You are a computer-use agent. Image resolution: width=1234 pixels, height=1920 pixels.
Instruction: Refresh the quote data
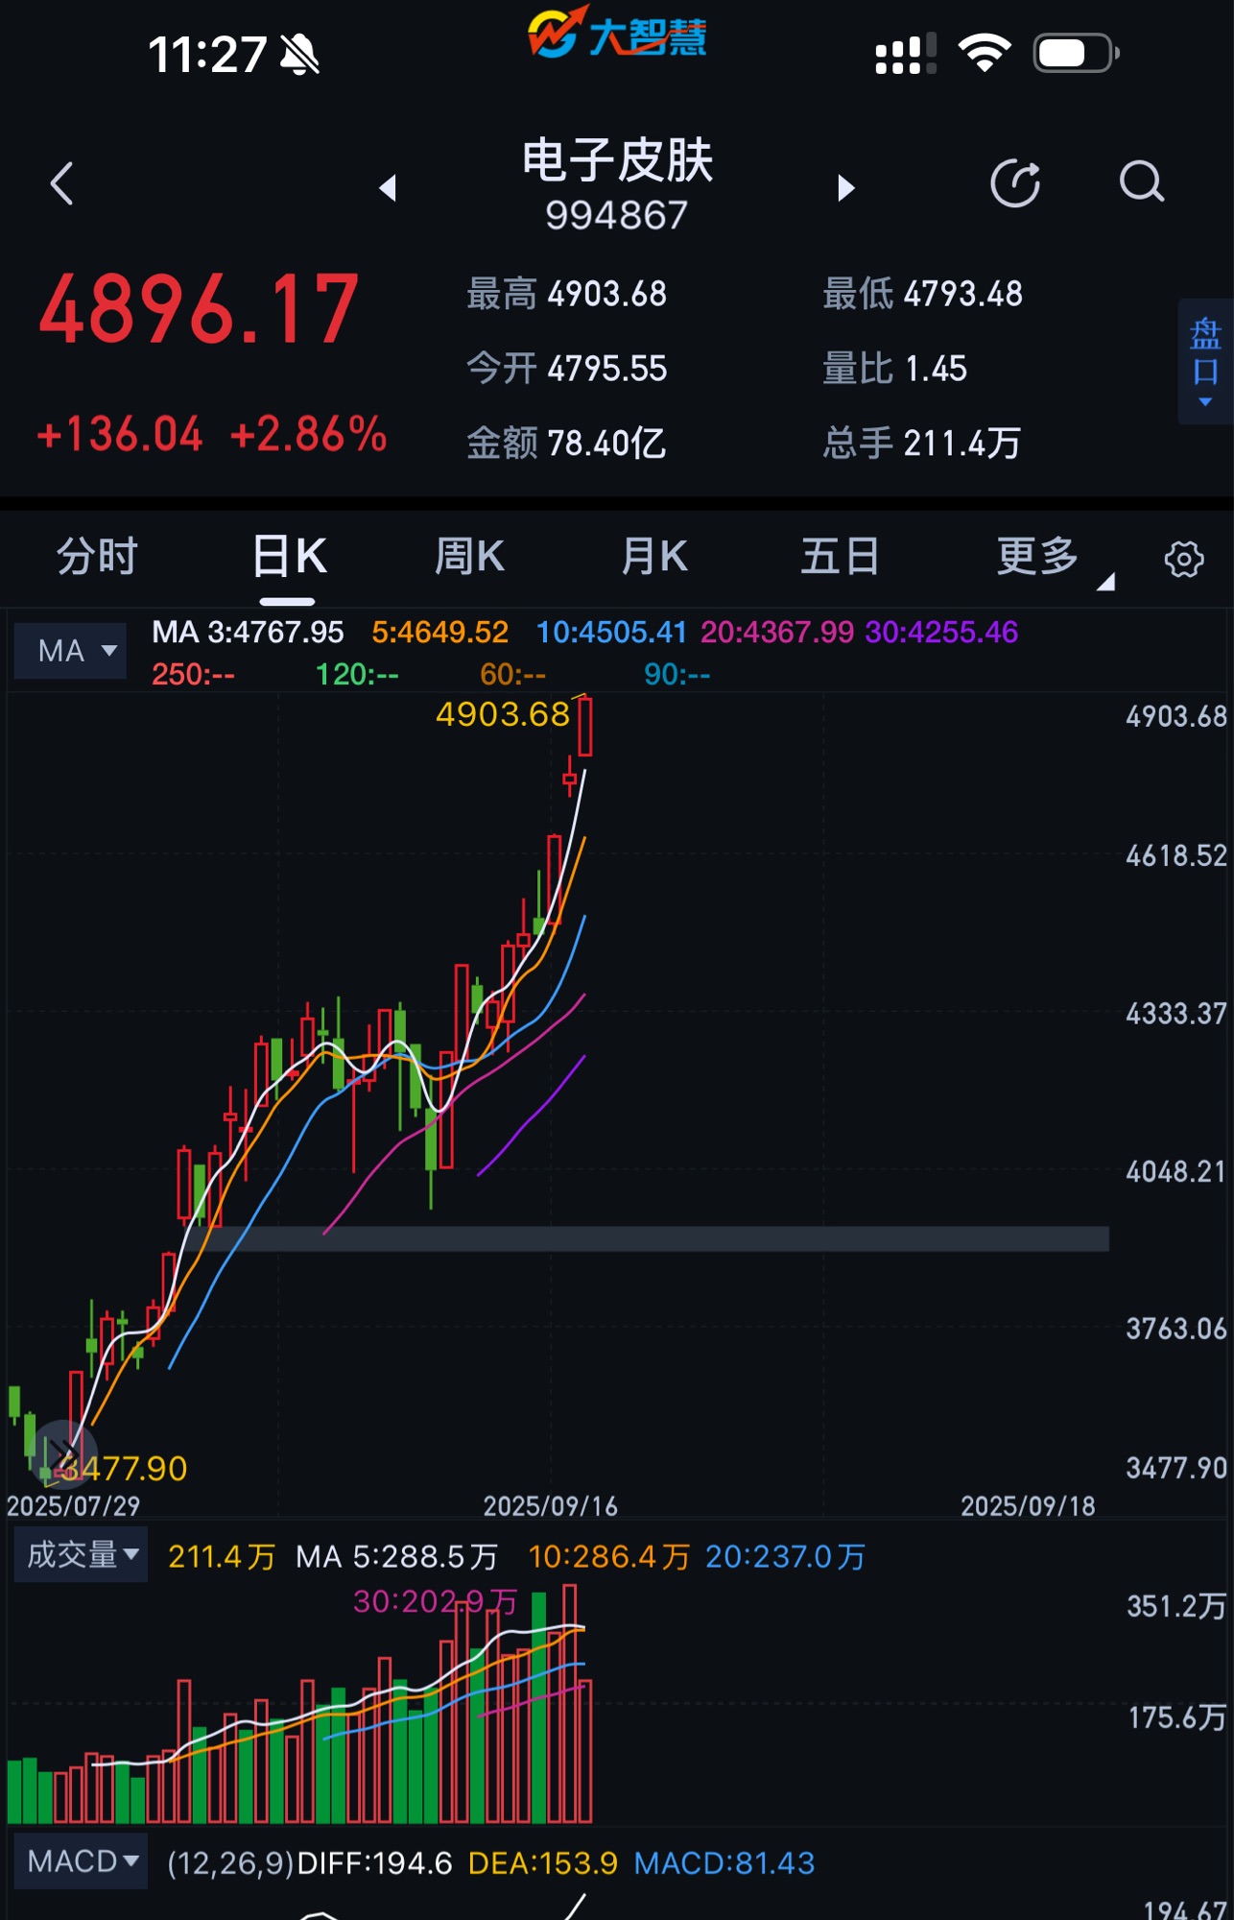(1015, 183)
